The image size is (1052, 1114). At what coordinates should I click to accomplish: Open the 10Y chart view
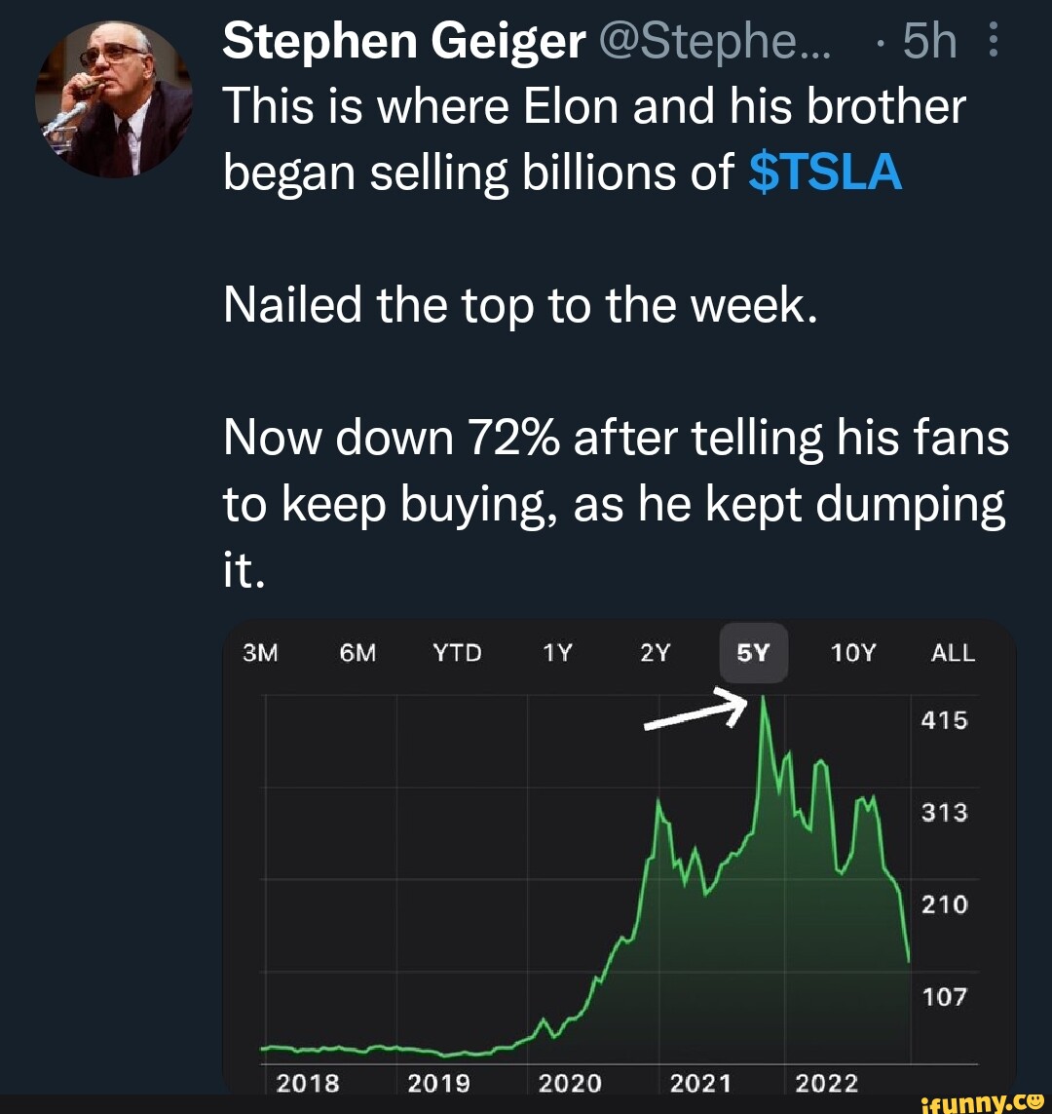(853, 654)
